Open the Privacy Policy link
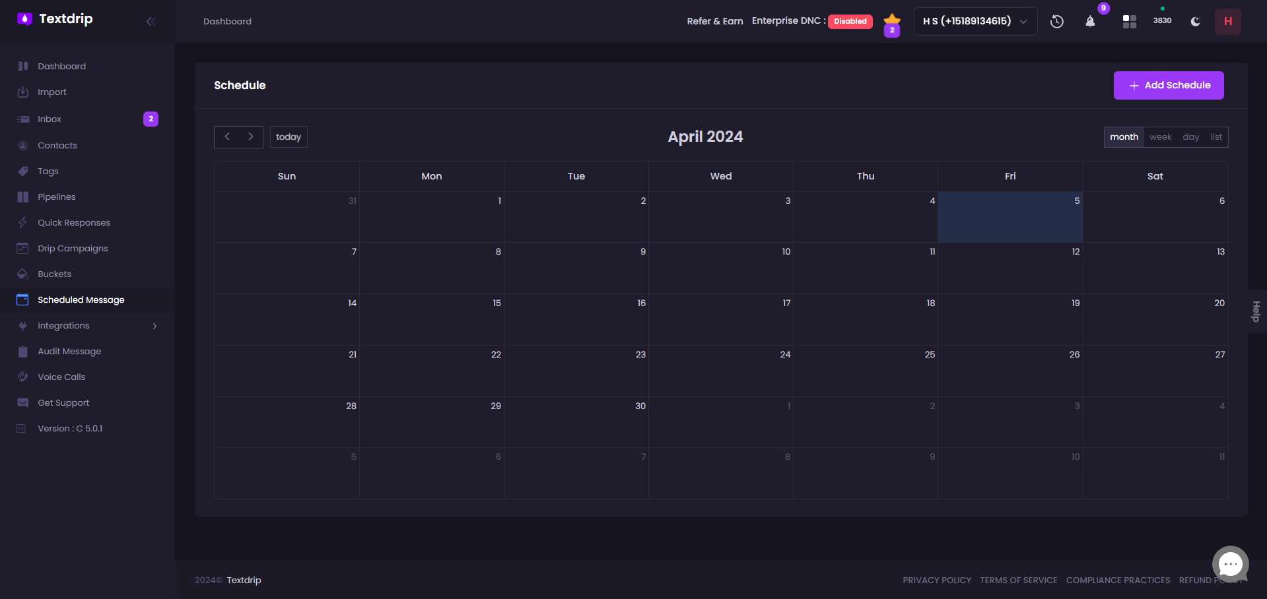This screenshot has height=599, width=1267. tap(936, 581)
